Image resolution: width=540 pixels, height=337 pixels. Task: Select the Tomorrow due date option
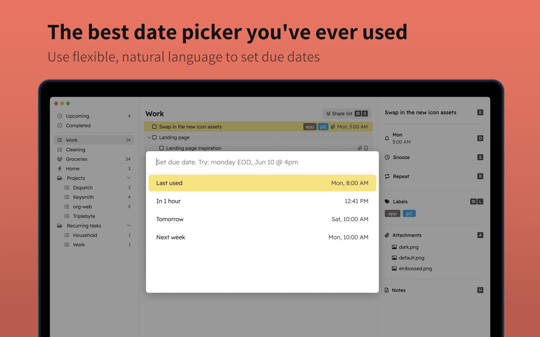click(x=262, y=219)
